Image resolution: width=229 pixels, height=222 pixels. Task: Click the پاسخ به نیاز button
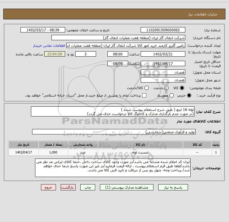pos(173,187)
